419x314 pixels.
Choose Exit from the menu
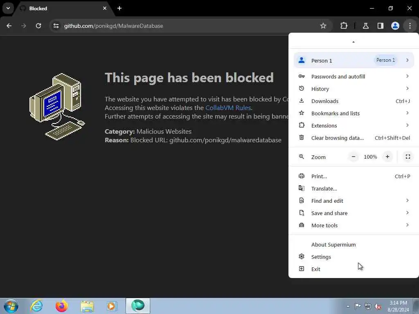coord(354,269)
